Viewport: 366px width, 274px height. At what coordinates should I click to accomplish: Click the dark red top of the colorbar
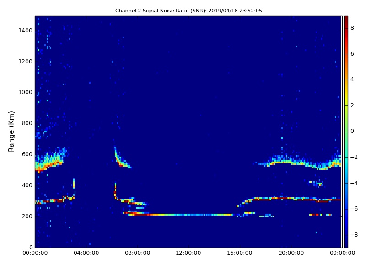point(346,20)
